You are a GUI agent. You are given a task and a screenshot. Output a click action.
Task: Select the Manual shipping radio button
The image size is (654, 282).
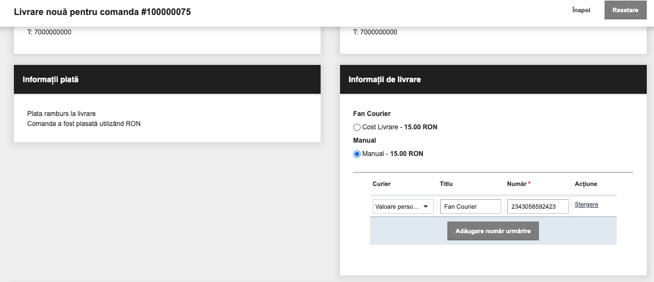tap(357, 154)
